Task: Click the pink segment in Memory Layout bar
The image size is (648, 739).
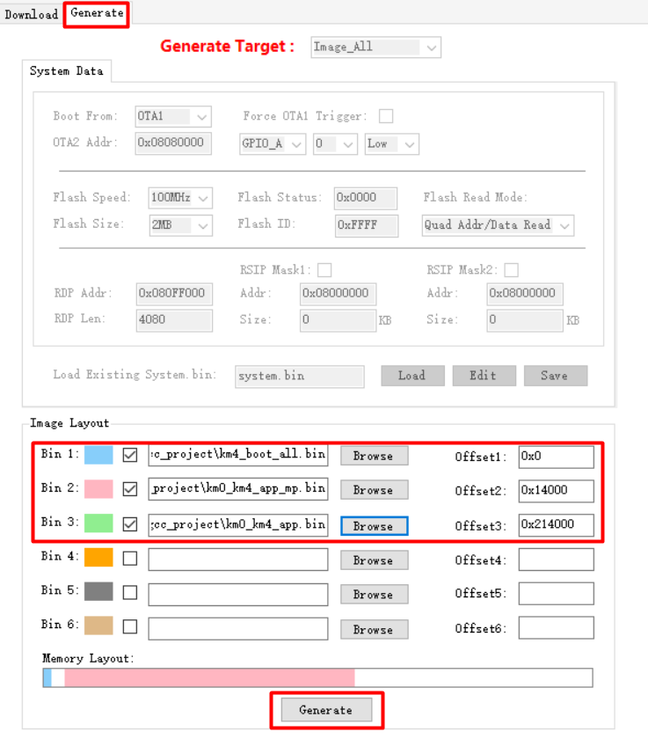Action: point(209,677)
